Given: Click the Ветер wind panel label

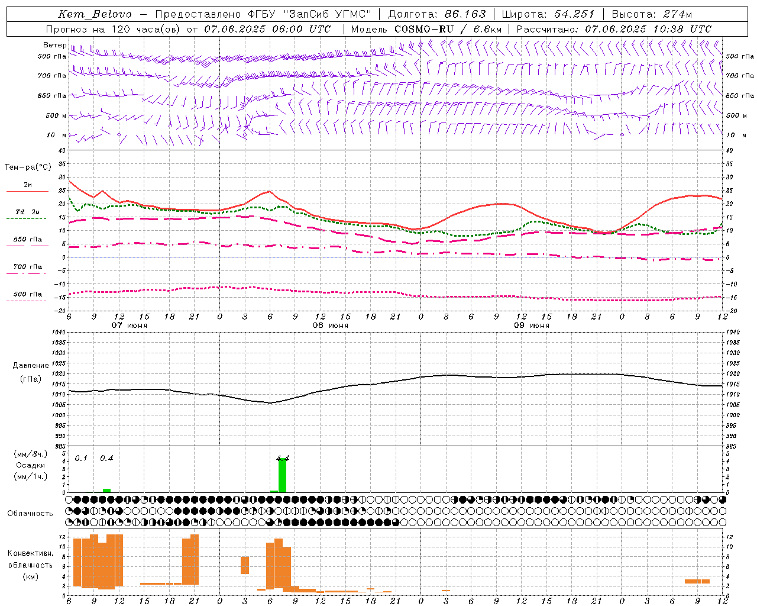Looking at the screenshot, I should [x=54, y=45].
